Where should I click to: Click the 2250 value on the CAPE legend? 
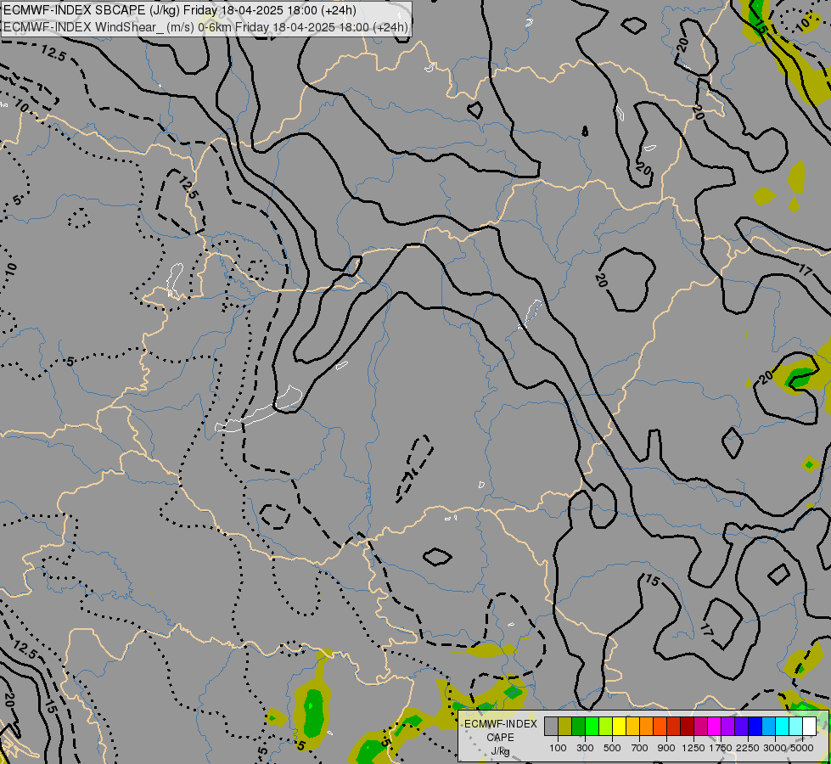click(748, 748)
